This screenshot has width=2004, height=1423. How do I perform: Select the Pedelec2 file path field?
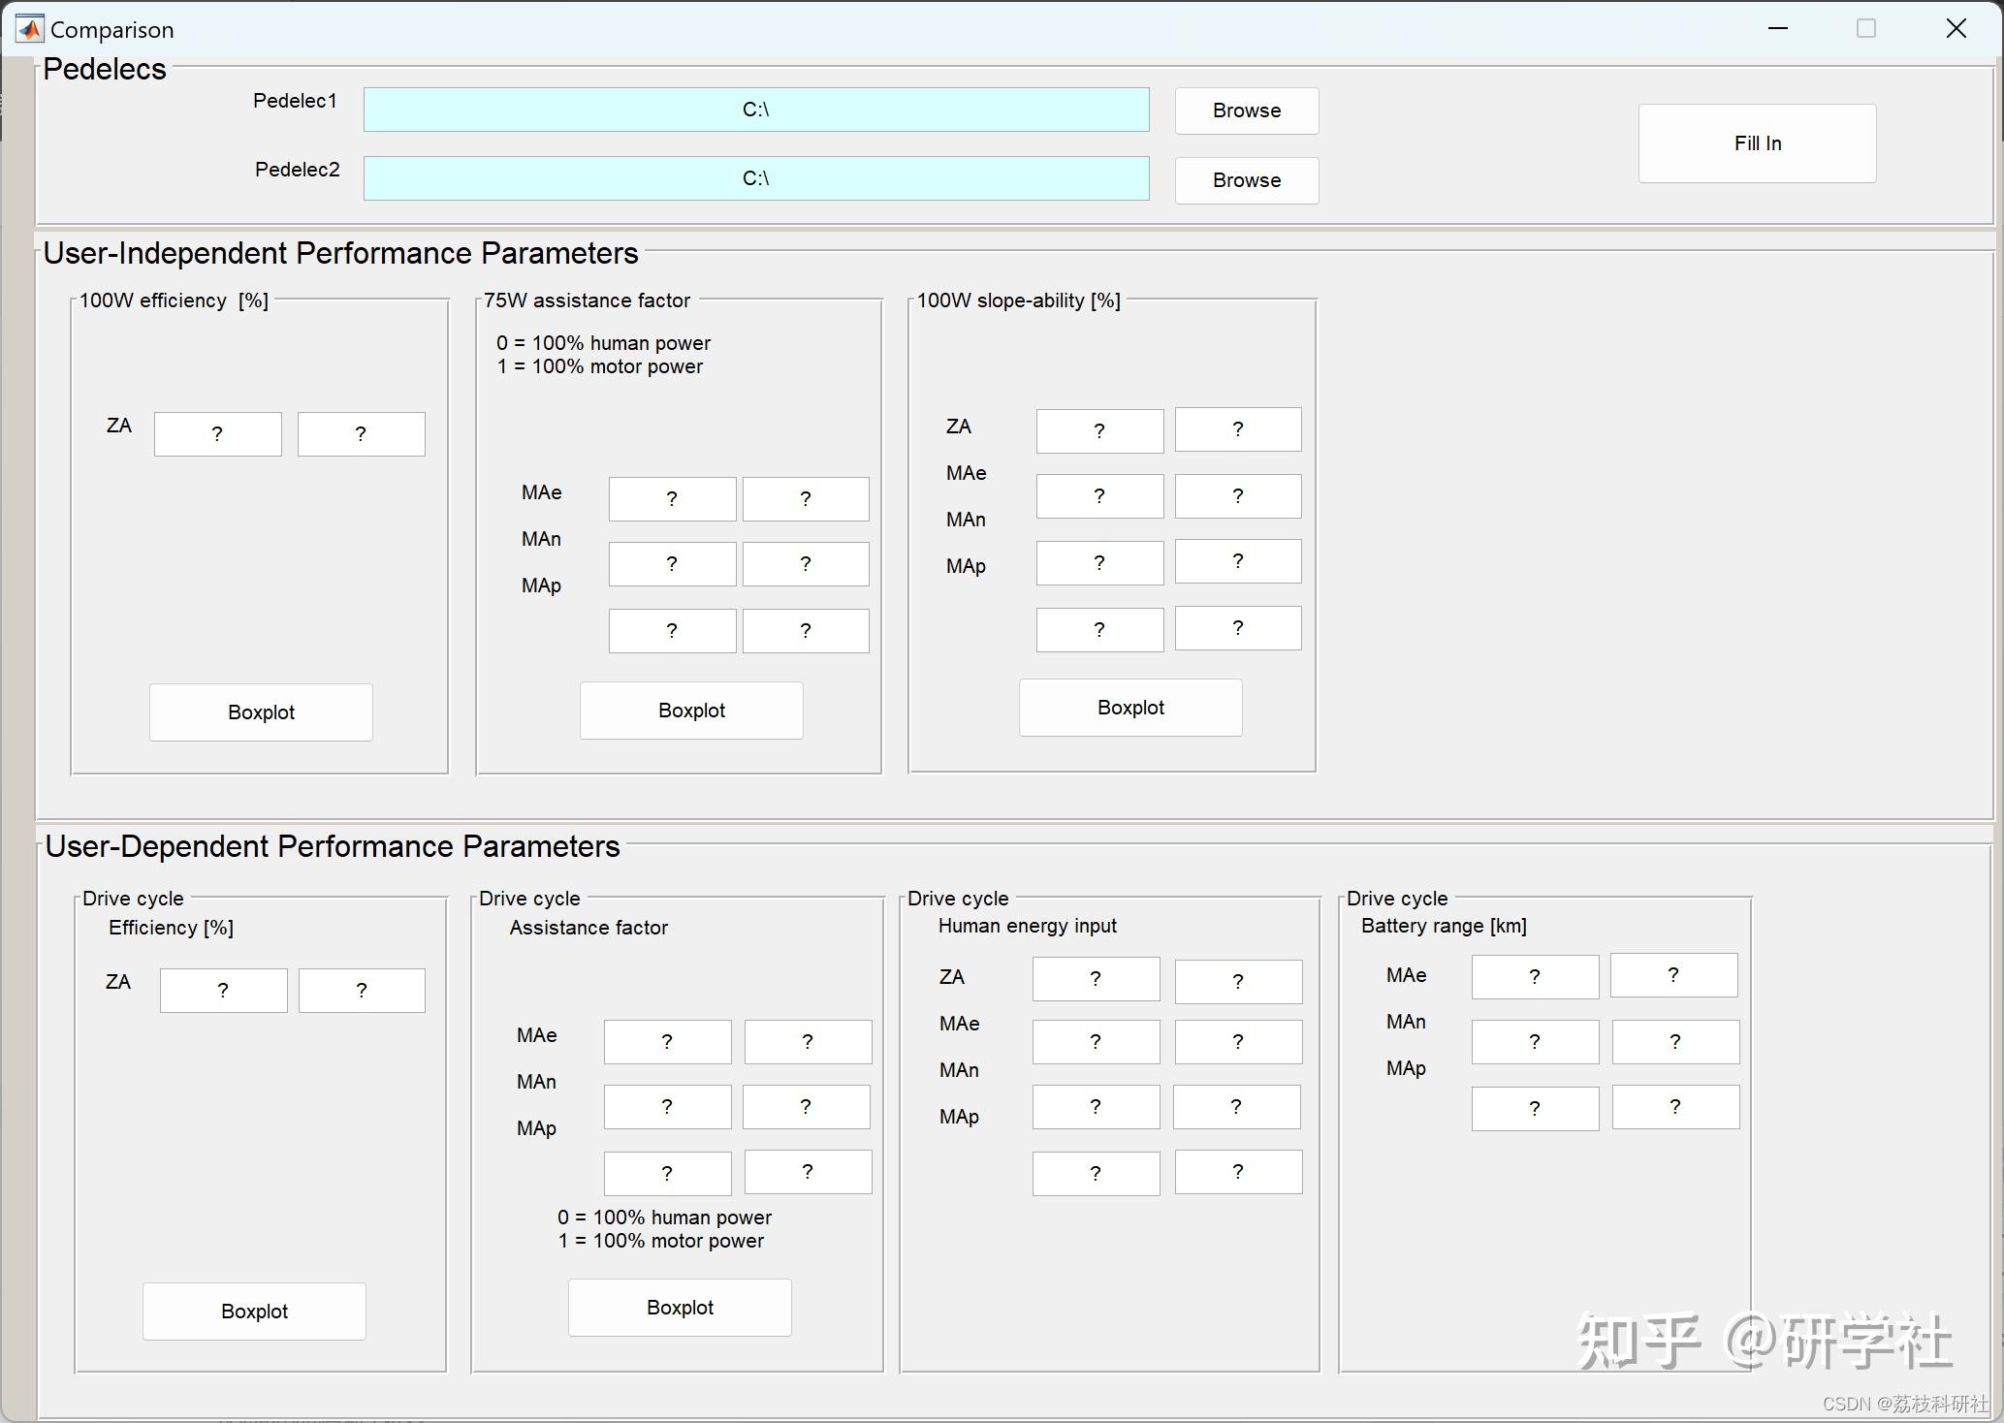click(755, 178)
